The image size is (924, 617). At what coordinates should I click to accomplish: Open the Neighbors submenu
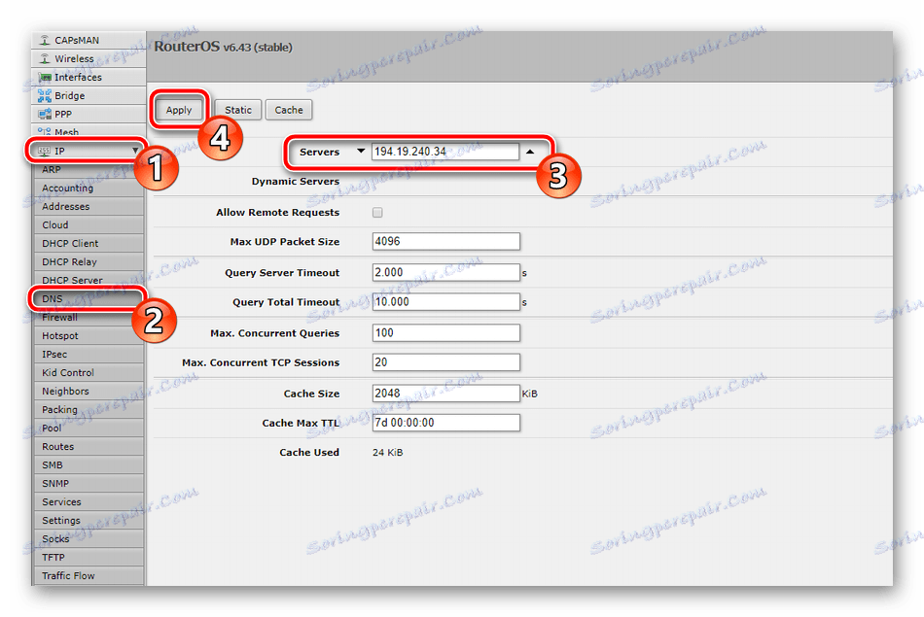tap(89, 391)
